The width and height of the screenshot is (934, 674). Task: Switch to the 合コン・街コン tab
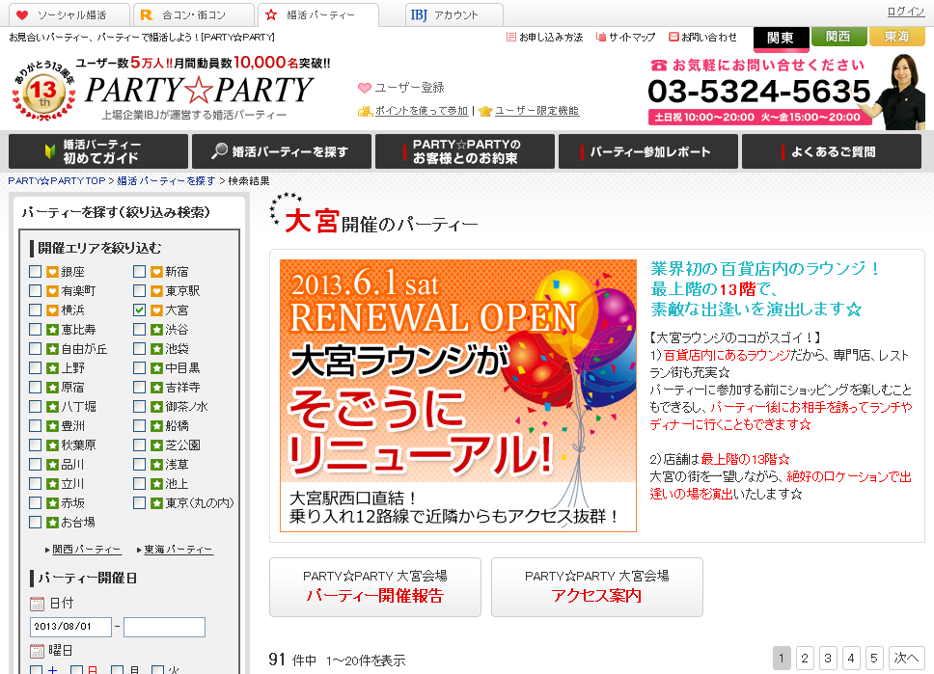pyautogui.click(x=194, y=14)
